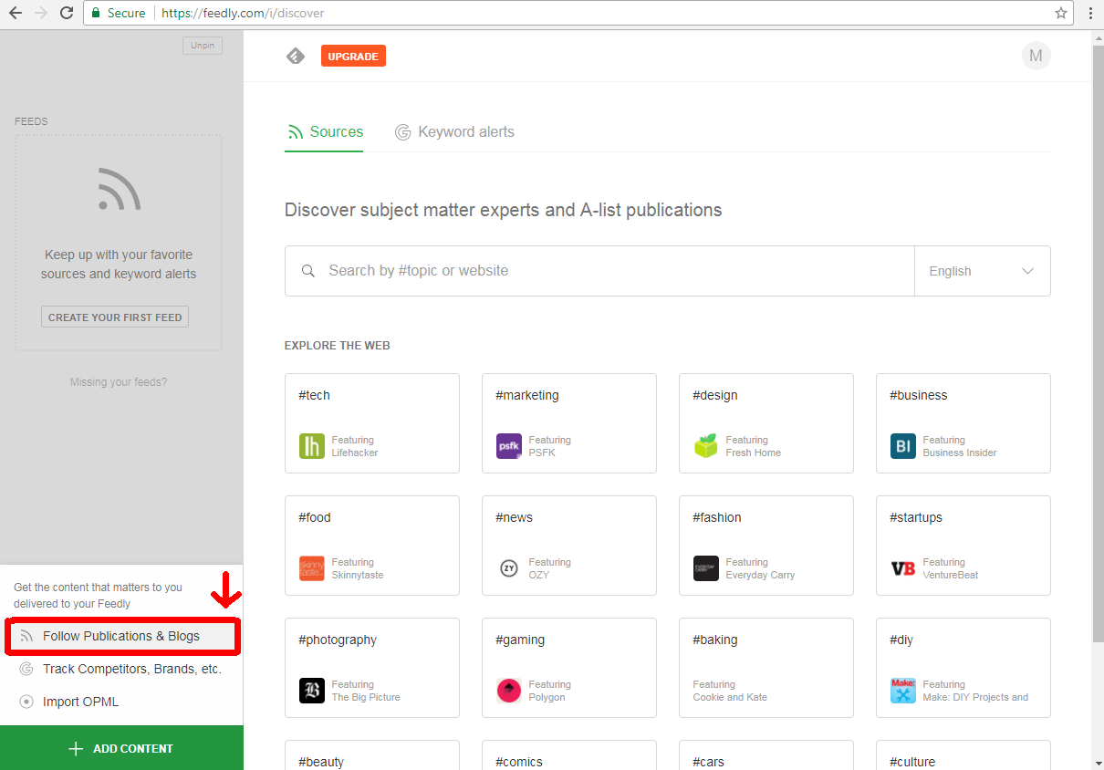Click the green secure padlock icon
Image resolution: width=1104 pixels, height=770 pixels.
[96, 13]
